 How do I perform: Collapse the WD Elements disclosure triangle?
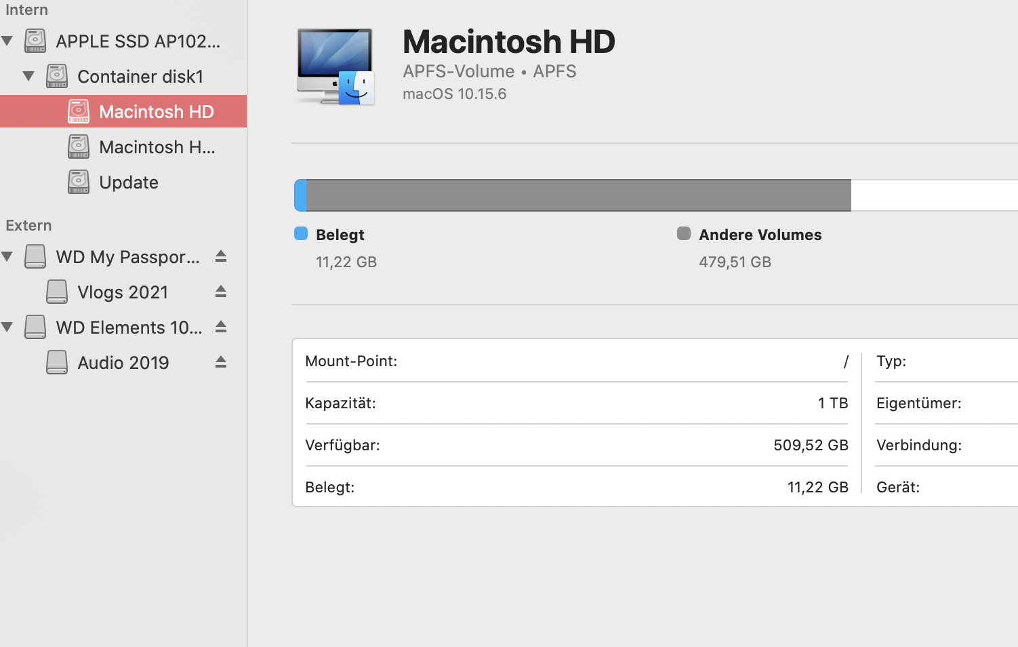click(7, 327)
